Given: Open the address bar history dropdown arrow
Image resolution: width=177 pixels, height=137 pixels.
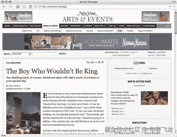Looking at the screenshot, I should point(170,6).
